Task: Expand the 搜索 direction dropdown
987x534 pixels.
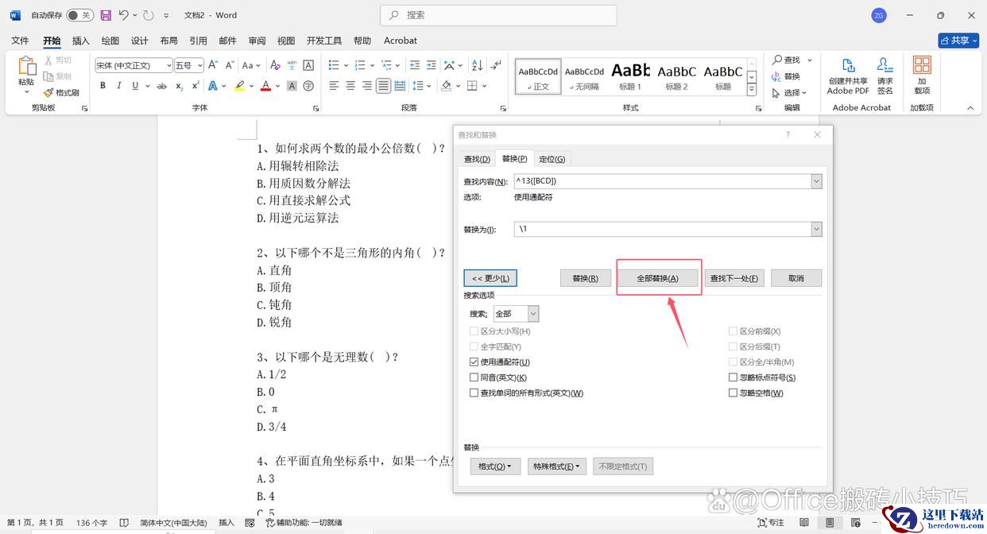Action: (x=533, y=314)
